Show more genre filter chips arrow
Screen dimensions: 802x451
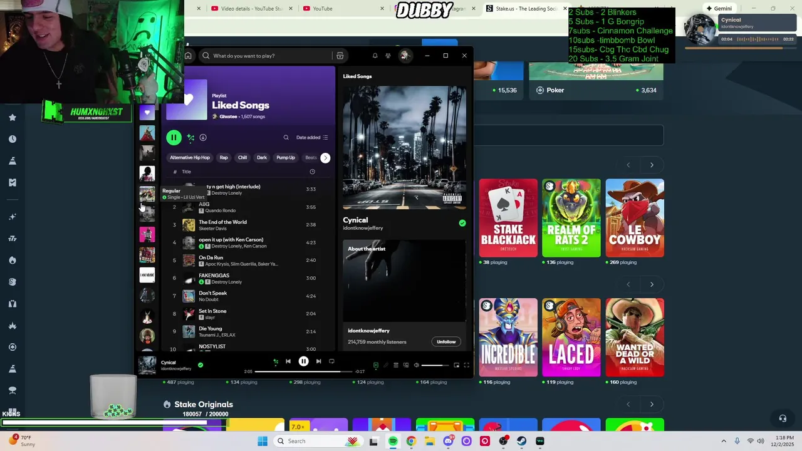[325, 158]
